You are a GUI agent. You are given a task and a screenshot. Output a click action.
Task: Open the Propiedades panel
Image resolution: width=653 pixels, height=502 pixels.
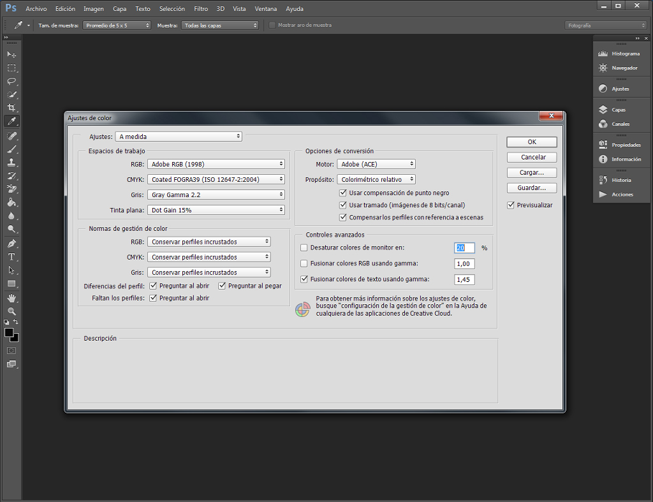pyautogui.click(x=619, y=145)
